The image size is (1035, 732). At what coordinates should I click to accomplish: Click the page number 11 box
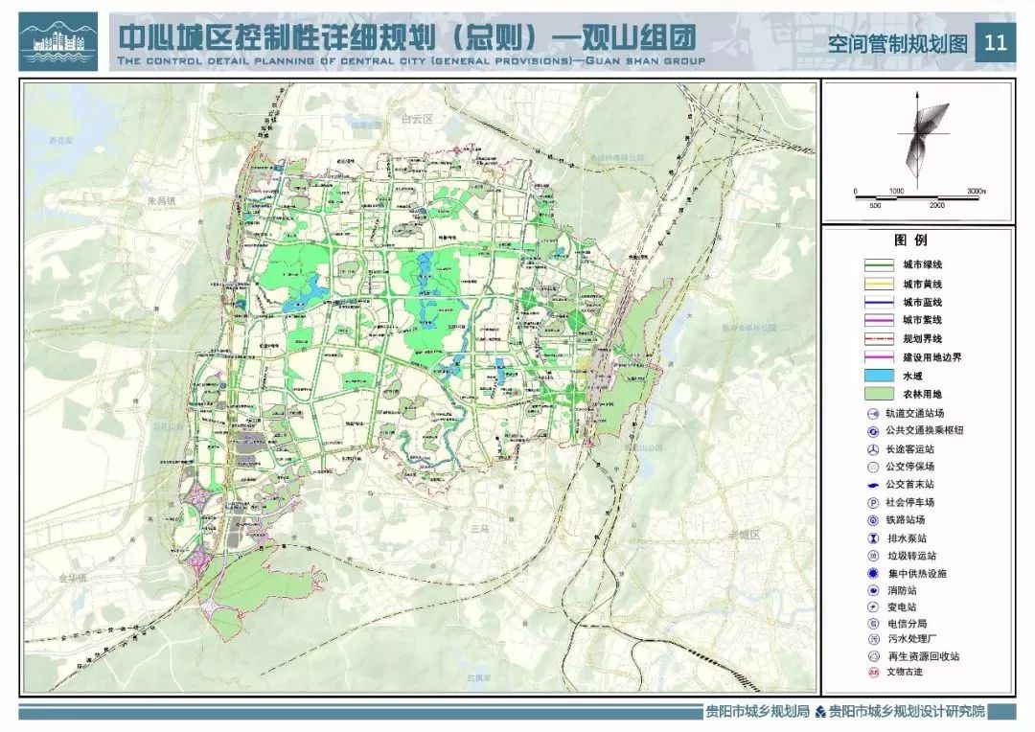[x=996, y=43]
